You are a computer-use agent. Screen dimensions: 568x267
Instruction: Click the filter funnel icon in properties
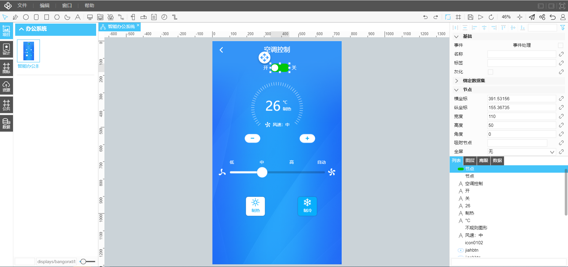[x=563, y=27]
